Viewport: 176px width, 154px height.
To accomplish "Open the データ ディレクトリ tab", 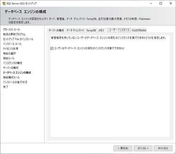I will coord(75,30).
